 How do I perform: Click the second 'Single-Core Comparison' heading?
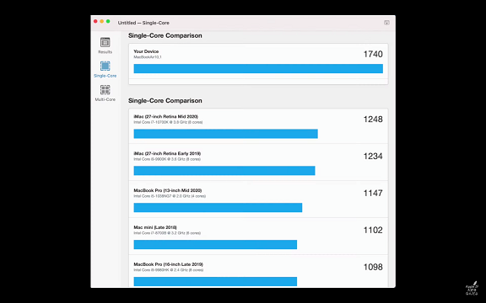(x=165, y=101)
